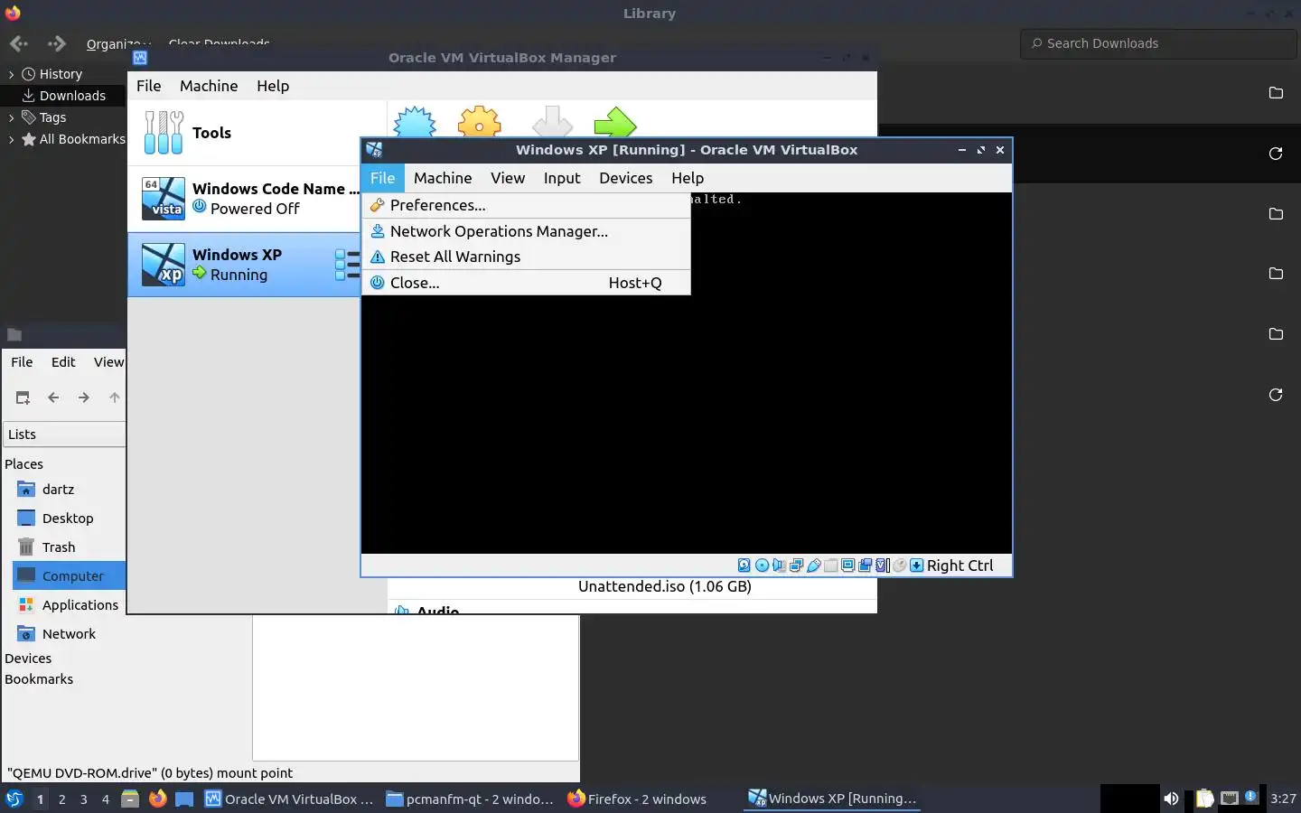Switch to workspace 2 in the panel
This screenshot has height=813, width=1301.
pos(61,799)
